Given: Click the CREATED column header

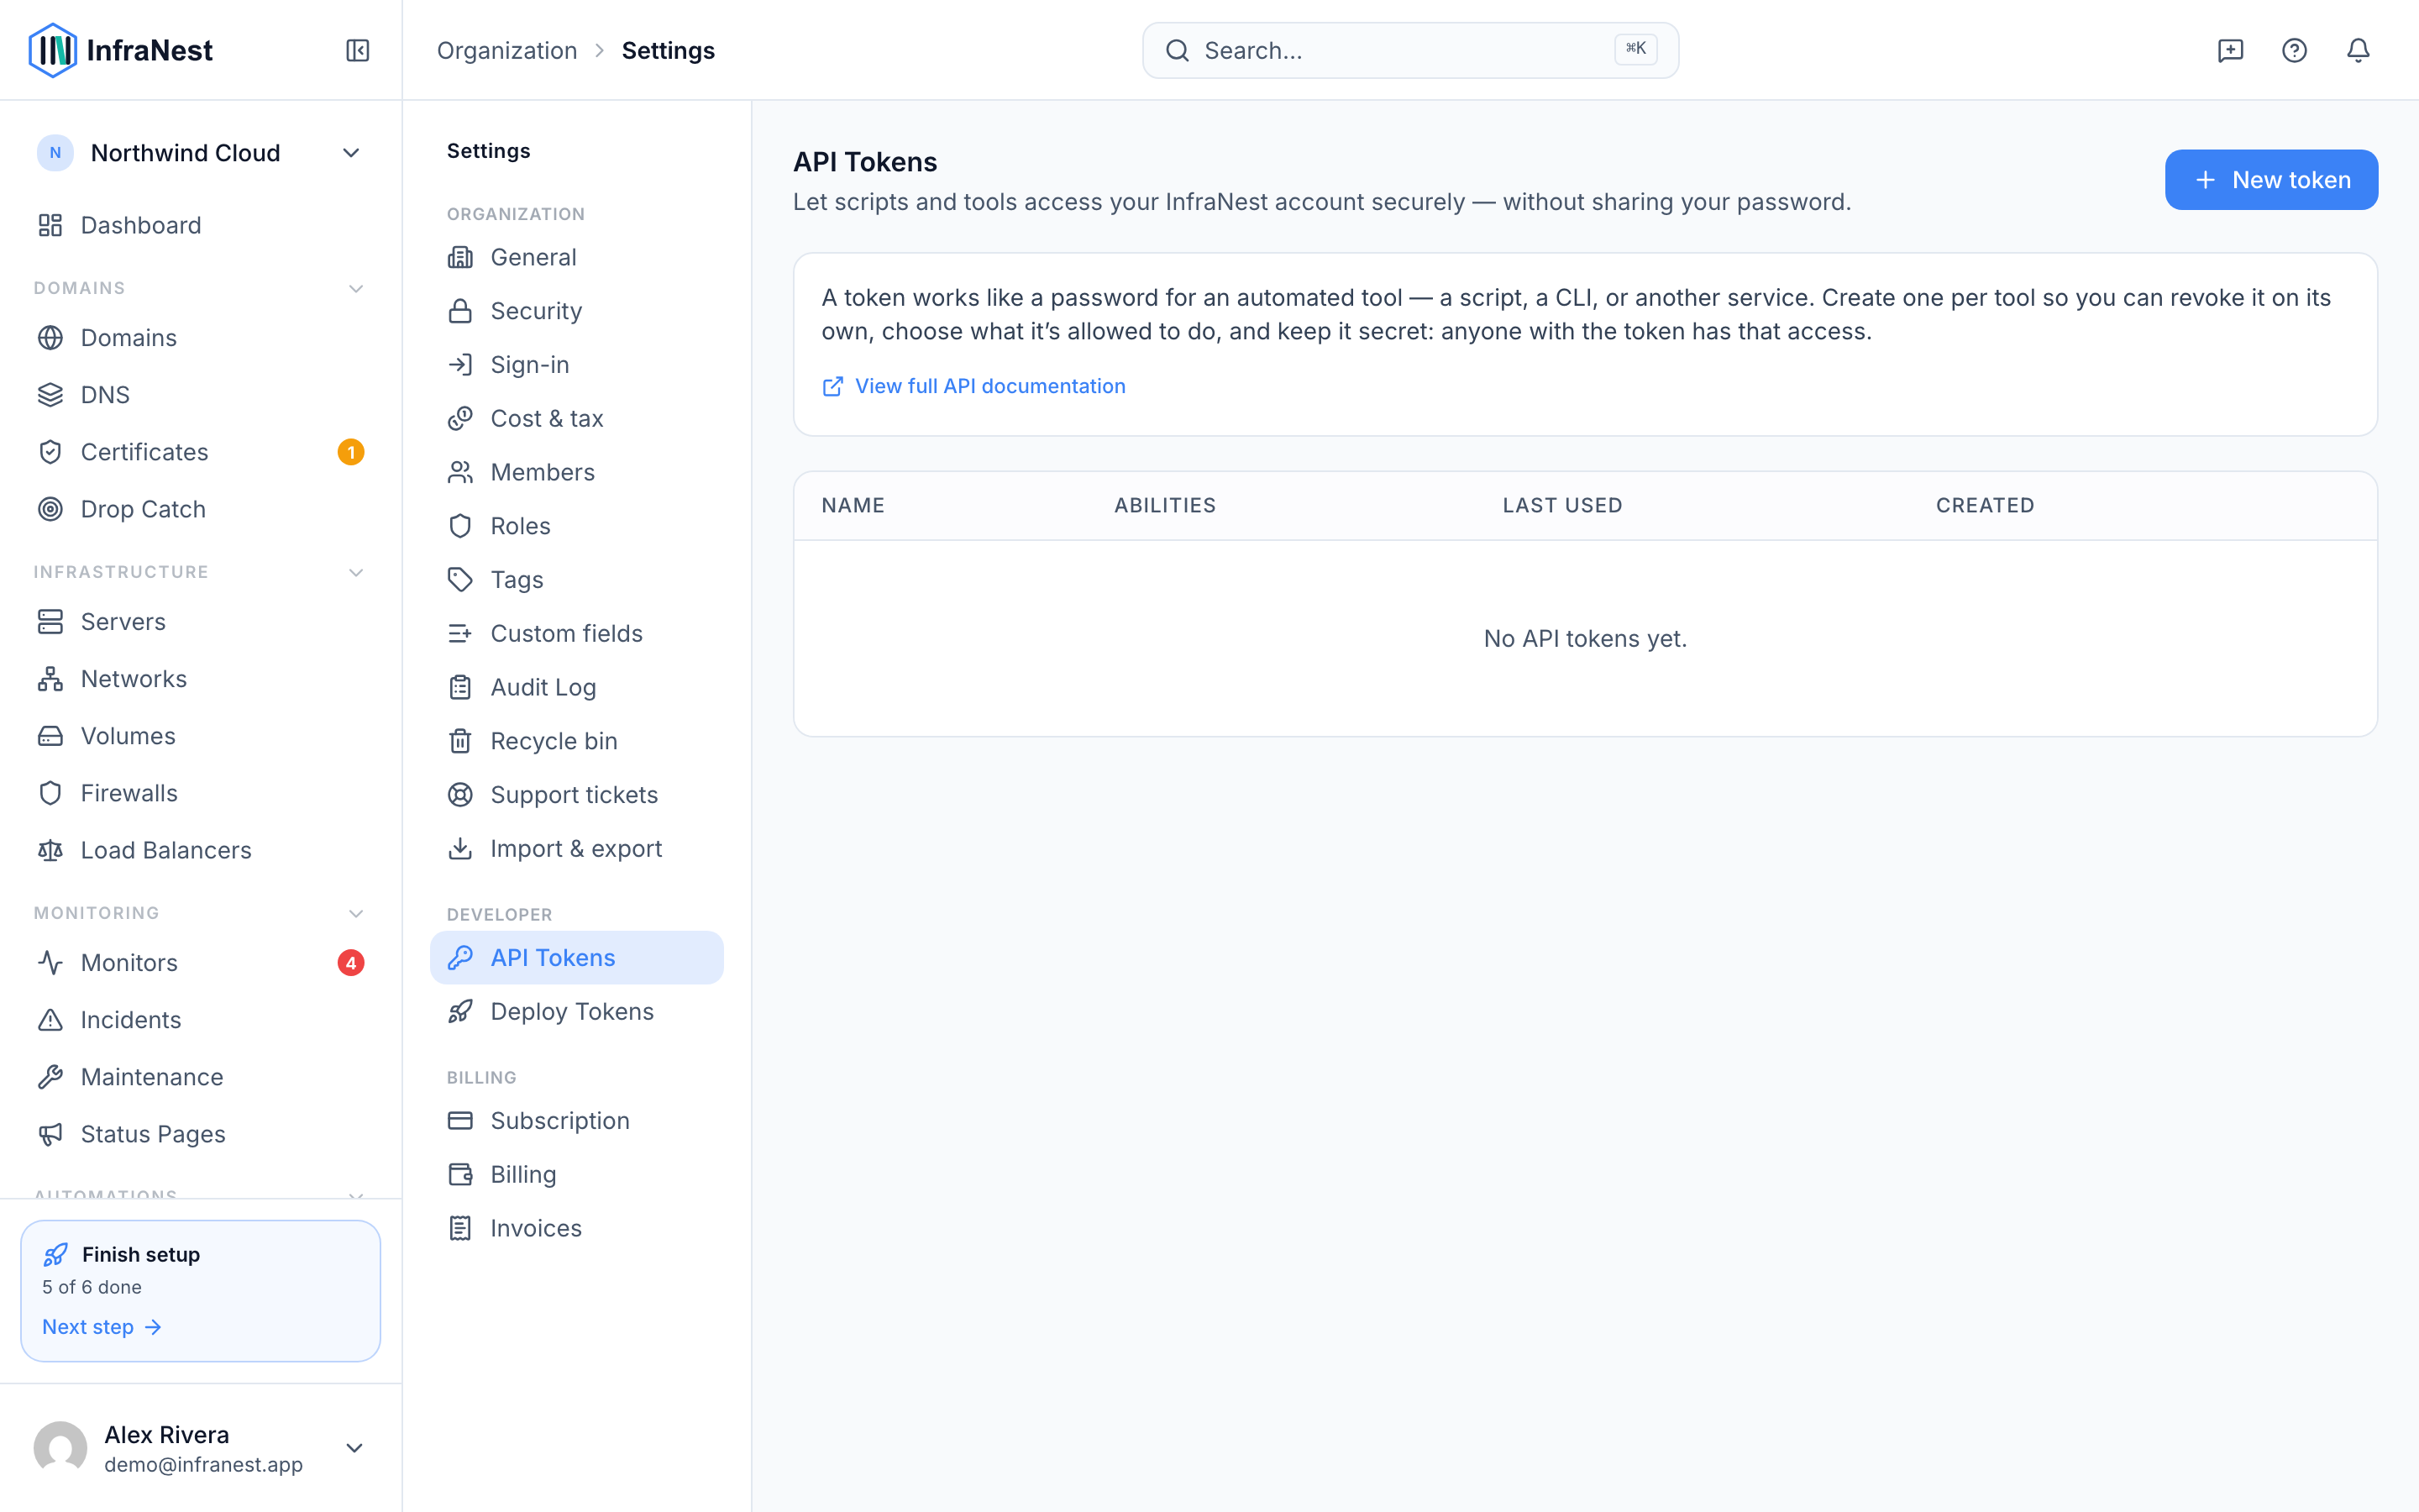Looking at the screenshot, I should pyautogui.click(x=1984, y=506).
